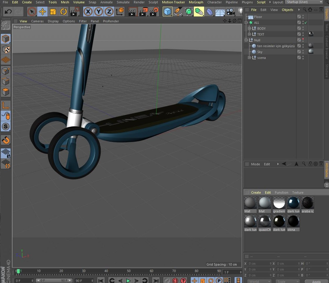
Task: Open the material manager Create menu
Action: [256, 192]
